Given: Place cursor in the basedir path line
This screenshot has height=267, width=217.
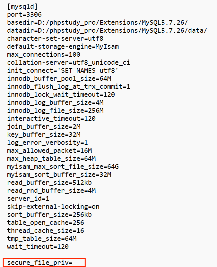Looking at the screenshot, I should click(98, 23).
